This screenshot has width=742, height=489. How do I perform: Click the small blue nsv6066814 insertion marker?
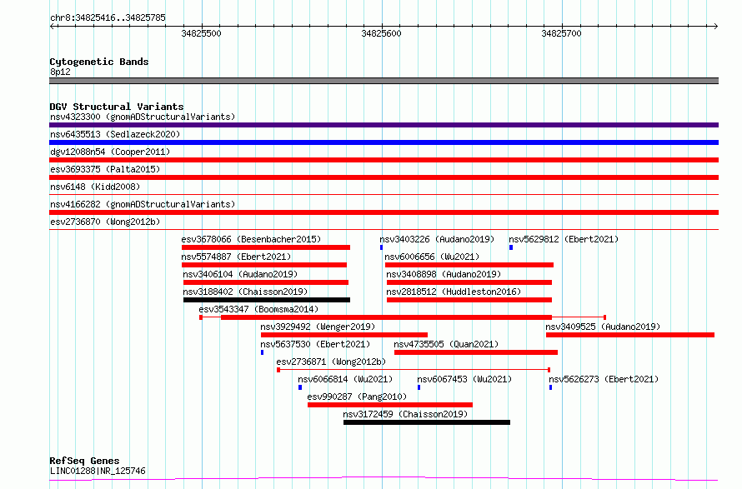[x=300, y=387]
